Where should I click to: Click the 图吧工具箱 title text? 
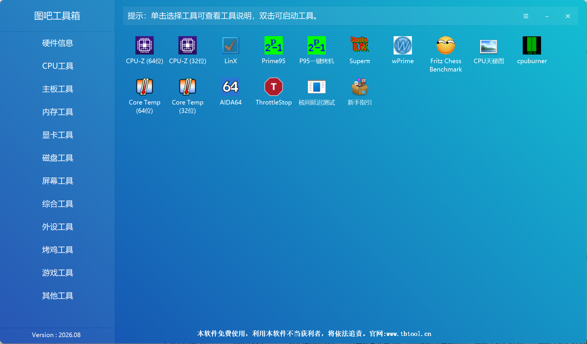[x=57, y=16]
